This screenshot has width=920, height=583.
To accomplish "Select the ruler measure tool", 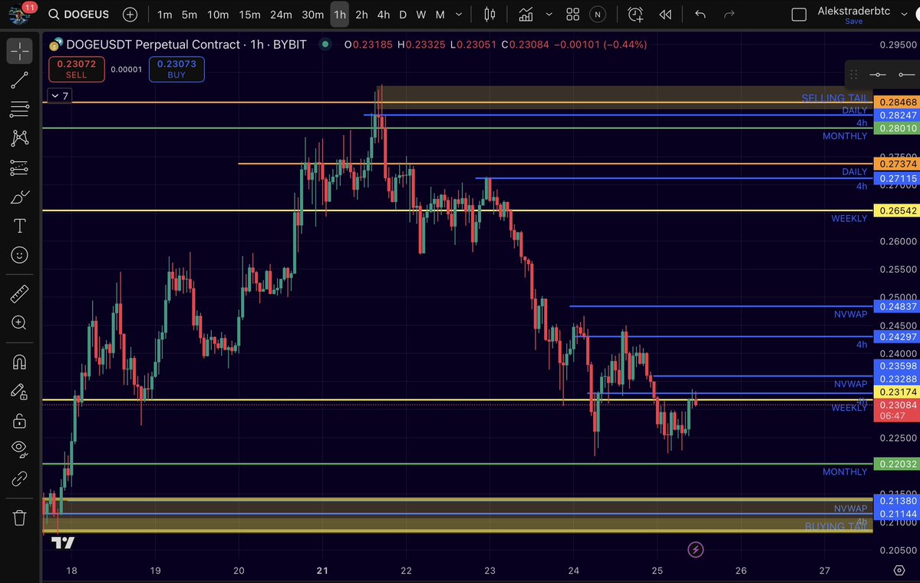I will click(19, 293).
